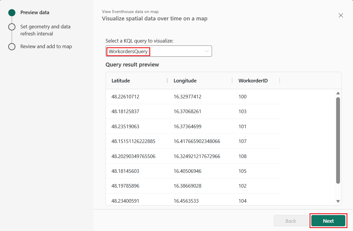The image size is (353, 231).
Task: Click the dropdown chevron next to WorkordersQuery
Action: (x=206, y=51)
